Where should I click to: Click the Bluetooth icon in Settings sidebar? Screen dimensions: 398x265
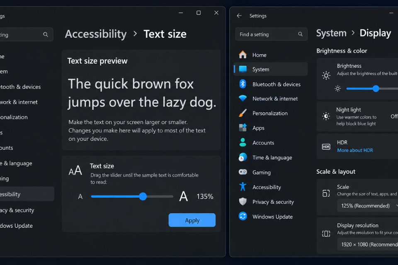(243, 84)
